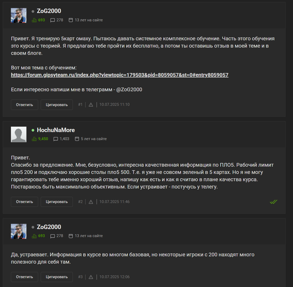Click post number #2 permalink
The width and height of the screenshot is (293, 287).
(x=80, y=202)
